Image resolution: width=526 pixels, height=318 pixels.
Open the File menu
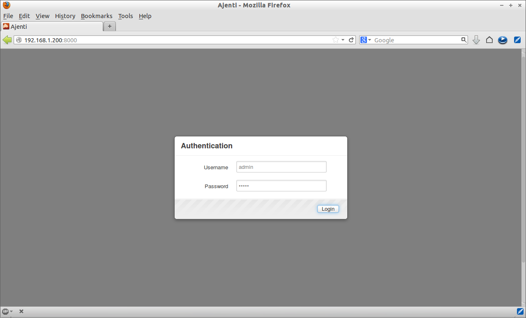point(8,16)
